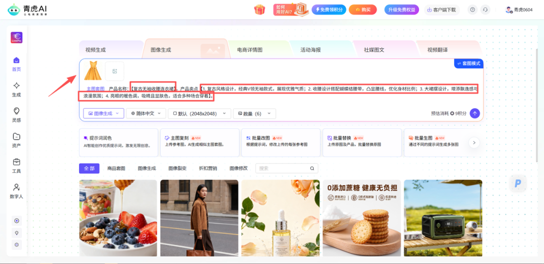
Task: Open the 批量替换 card
Action: [x=362, y=142]
